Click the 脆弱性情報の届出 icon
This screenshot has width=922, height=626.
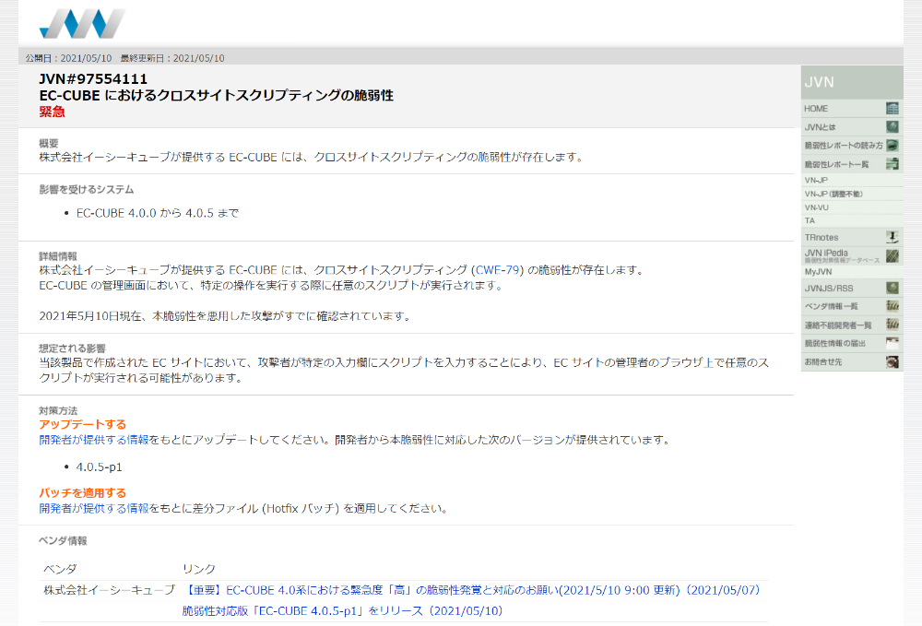click(892, 343)
